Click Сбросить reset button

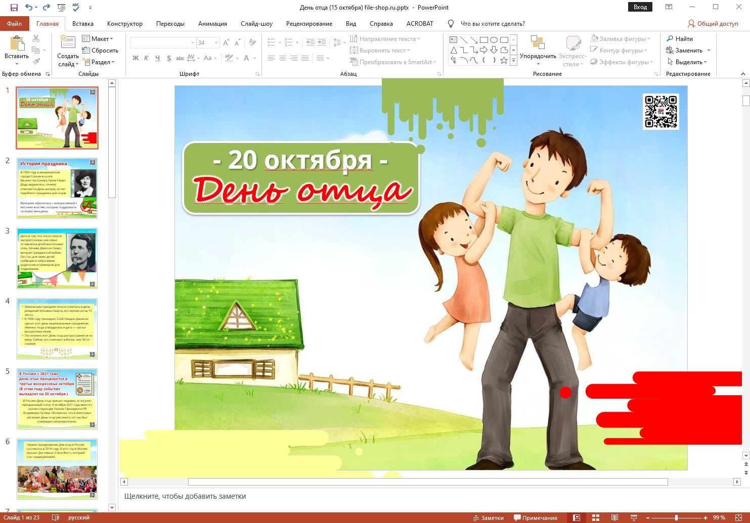[100, 51]
